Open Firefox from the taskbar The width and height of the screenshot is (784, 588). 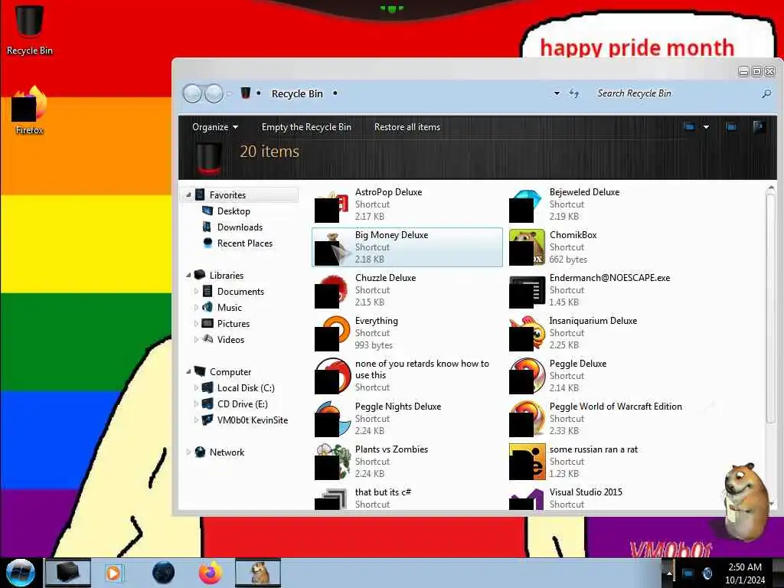click(211, 573)
